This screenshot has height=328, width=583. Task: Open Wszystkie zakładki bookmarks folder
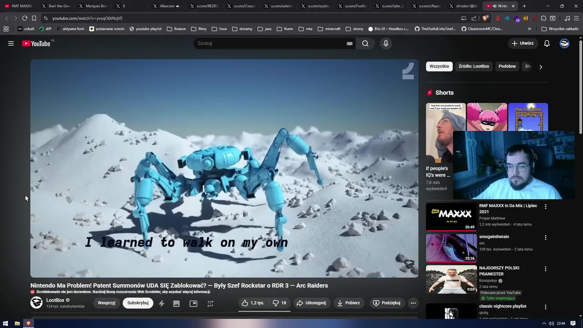(560, 29)
